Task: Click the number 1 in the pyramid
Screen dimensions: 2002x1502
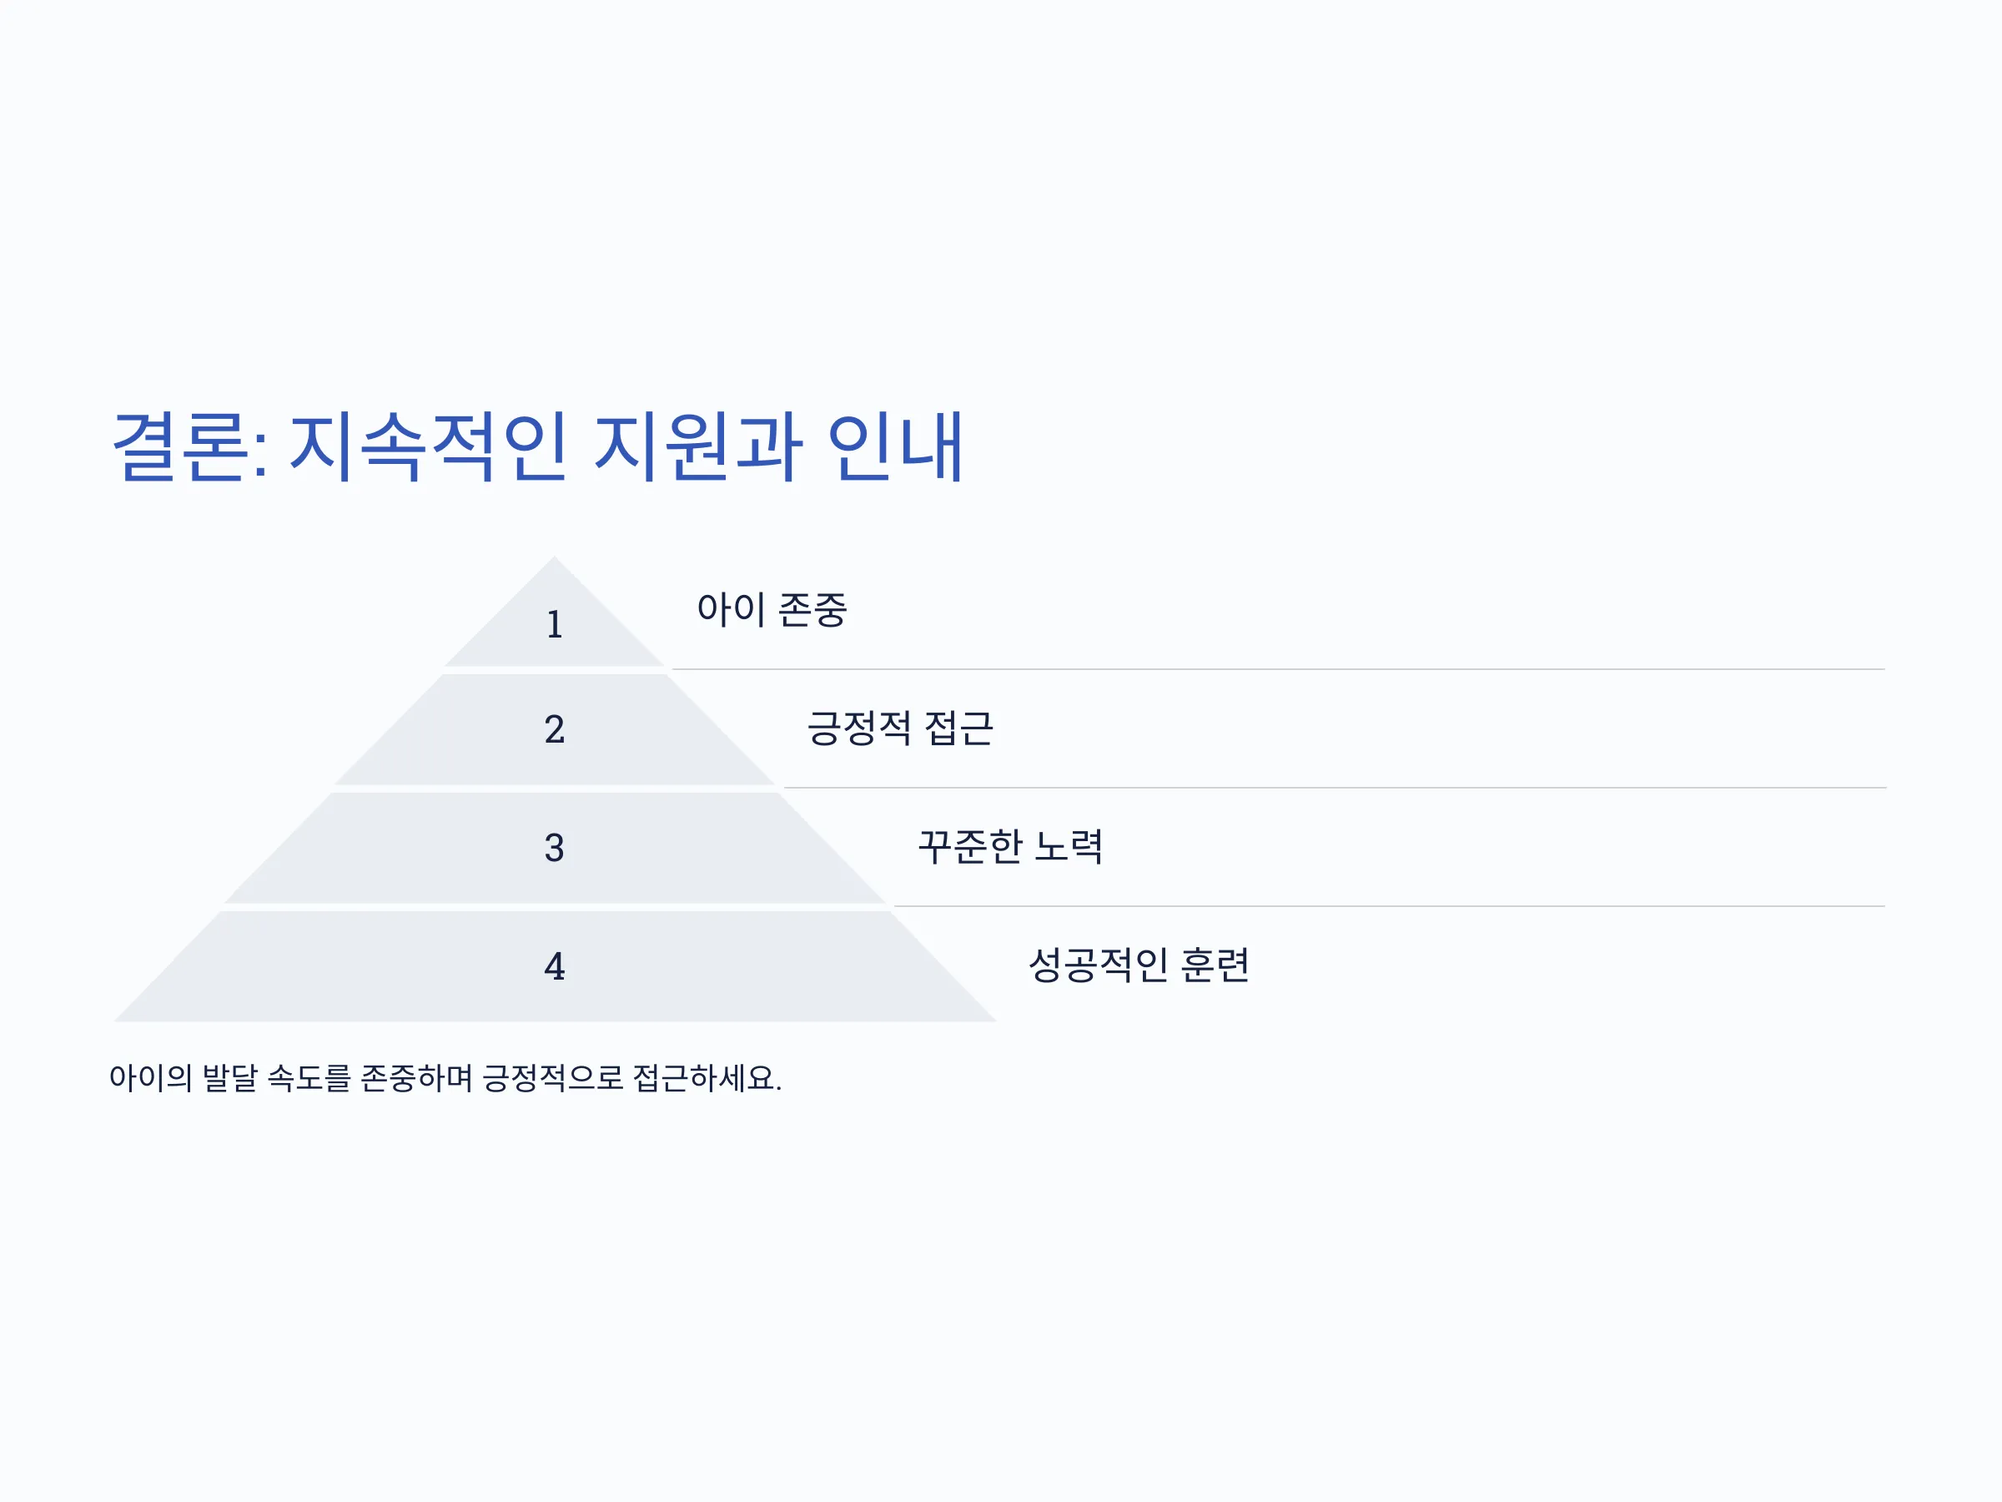Action: 554,625
